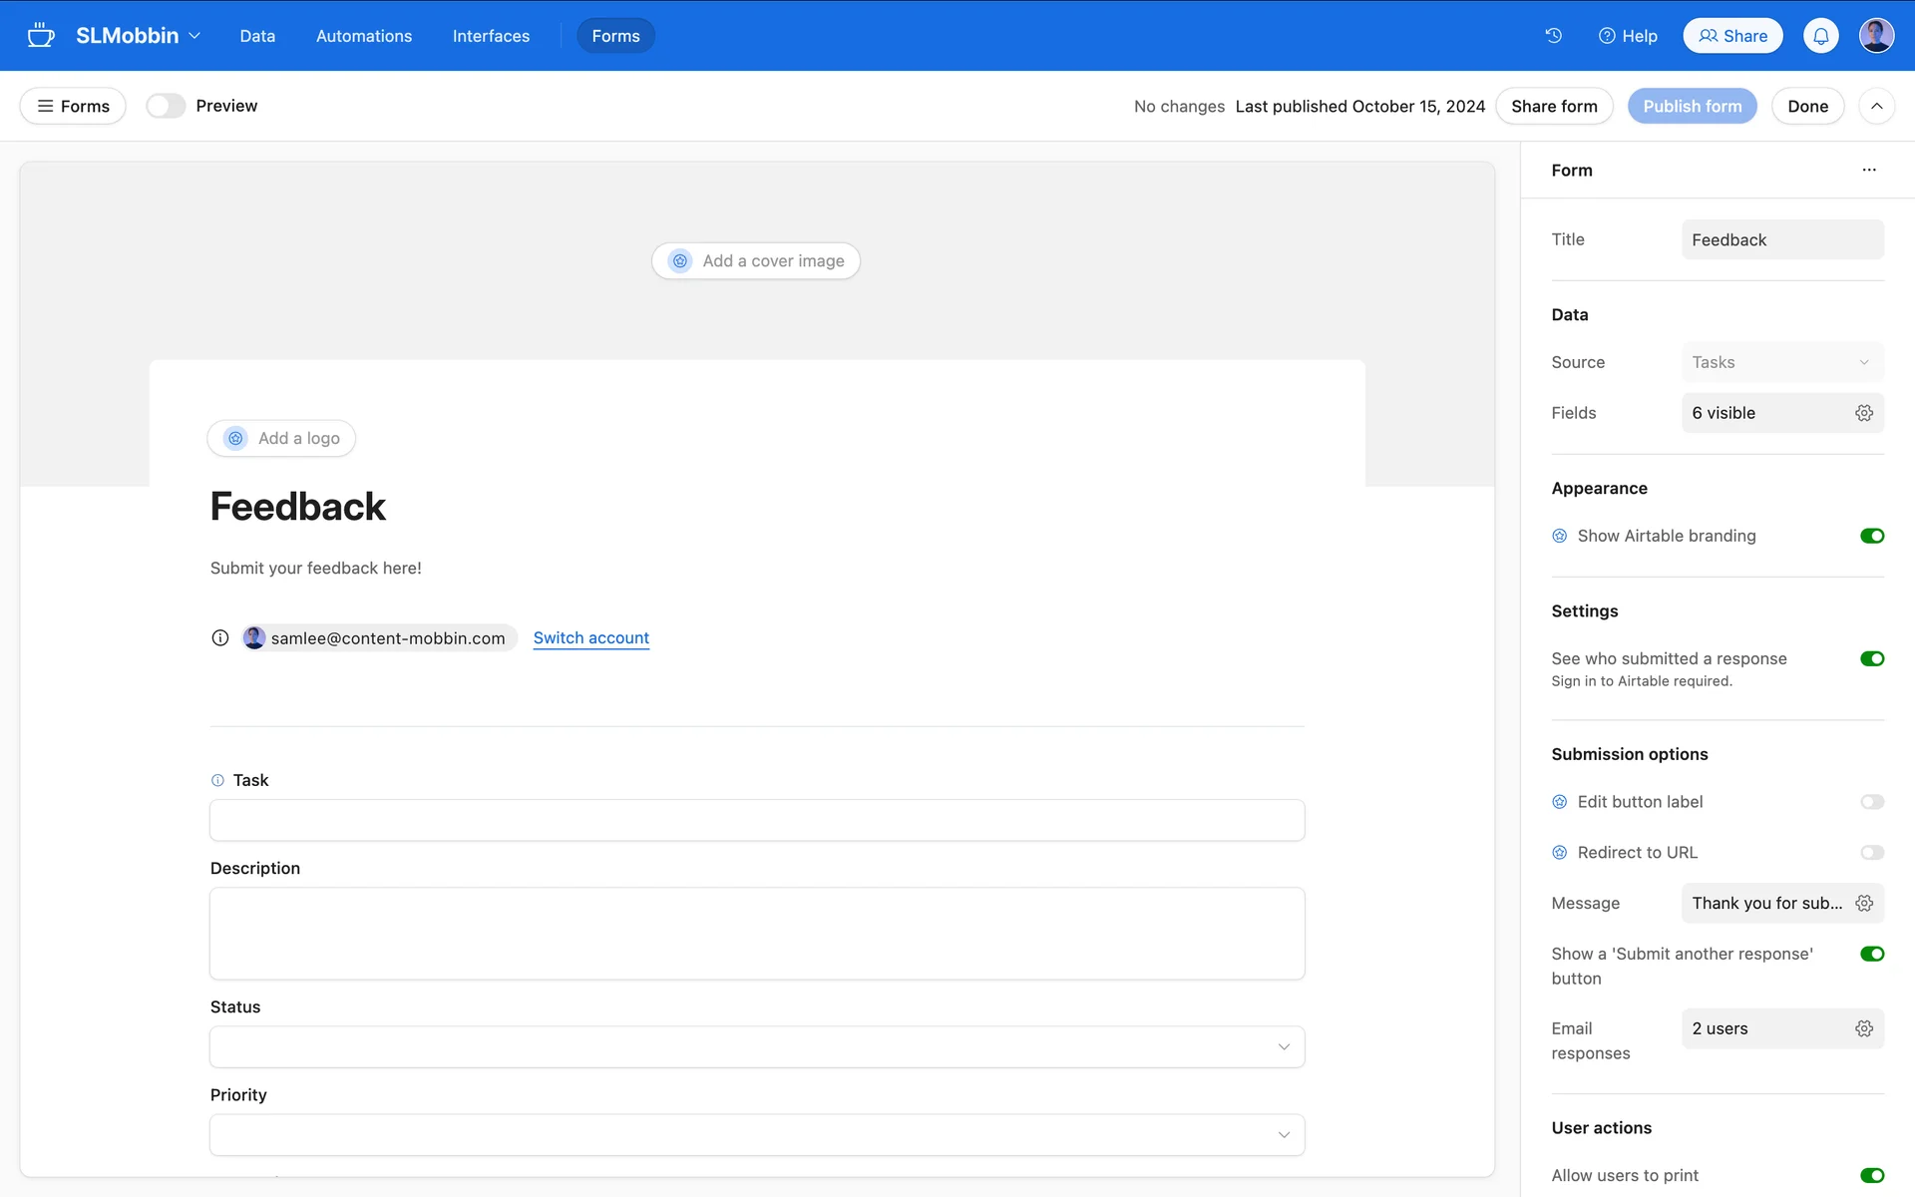Open Message settings gear icon

point(1863,903)
